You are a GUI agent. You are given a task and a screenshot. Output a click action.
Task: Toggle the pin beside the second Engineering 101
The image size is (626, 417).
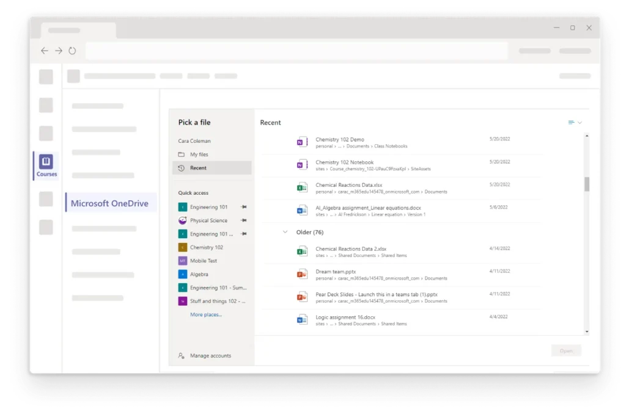point(243,234)
